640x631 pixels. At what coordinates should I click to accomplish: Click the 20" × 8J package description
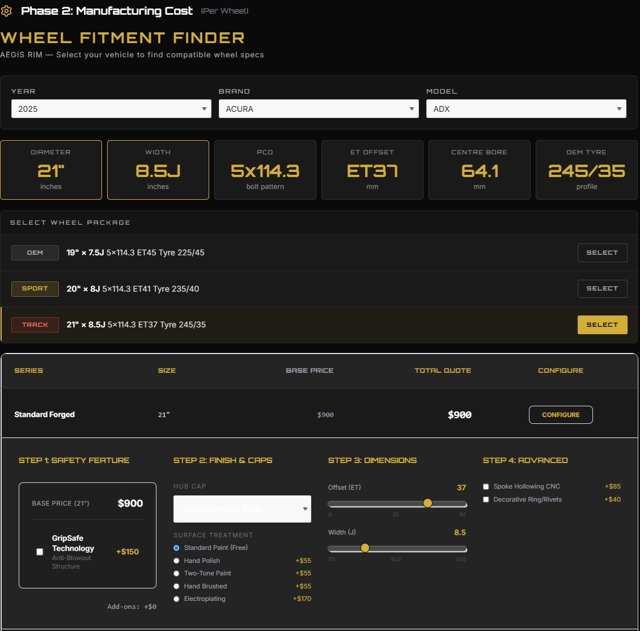133,288
